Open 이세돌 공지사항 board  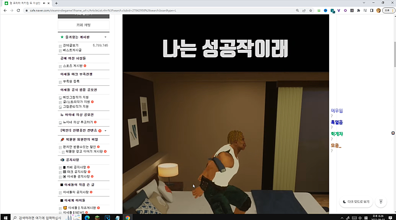coord(76,177)
